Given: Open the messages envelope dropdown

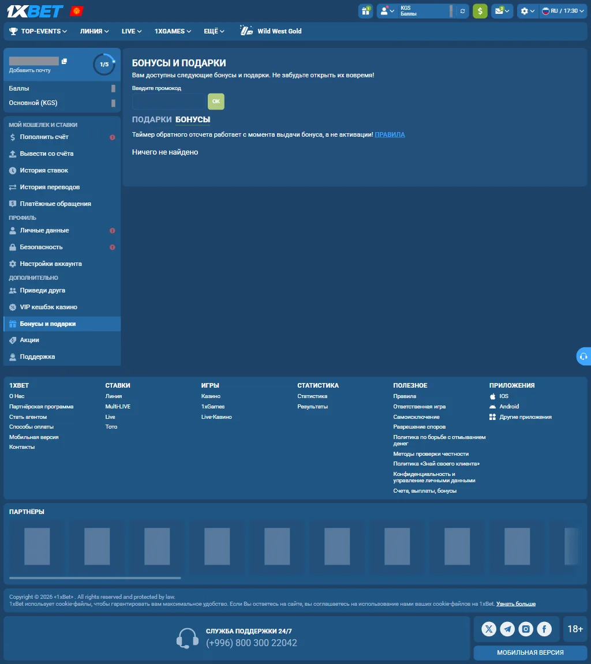Looking at the screenshot, I should tap(502, 11).
